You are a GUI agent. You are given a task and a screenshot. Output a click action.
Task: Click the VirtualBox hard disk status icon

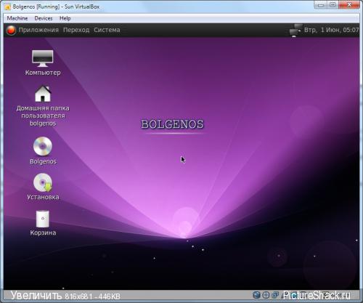click(256, 295)
